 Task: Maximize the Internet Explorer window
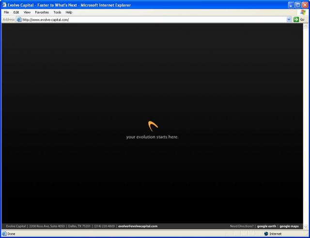(297, 5)
